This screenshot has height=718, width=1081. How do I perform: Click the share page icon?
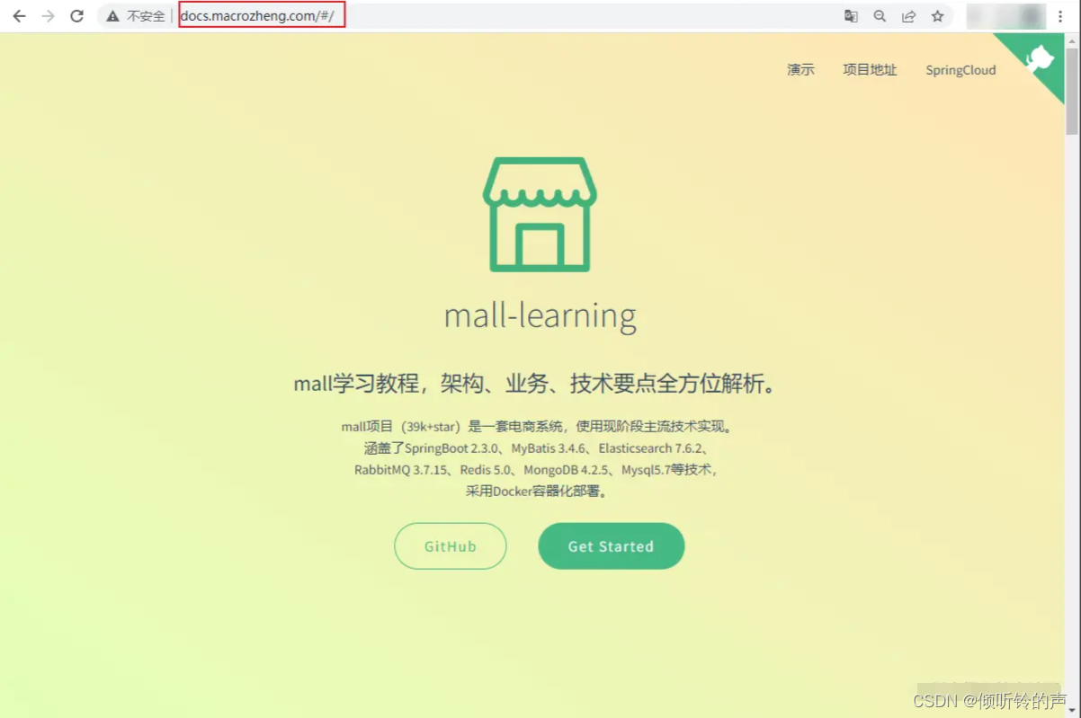pyautogui.click(x=908, y=16)
